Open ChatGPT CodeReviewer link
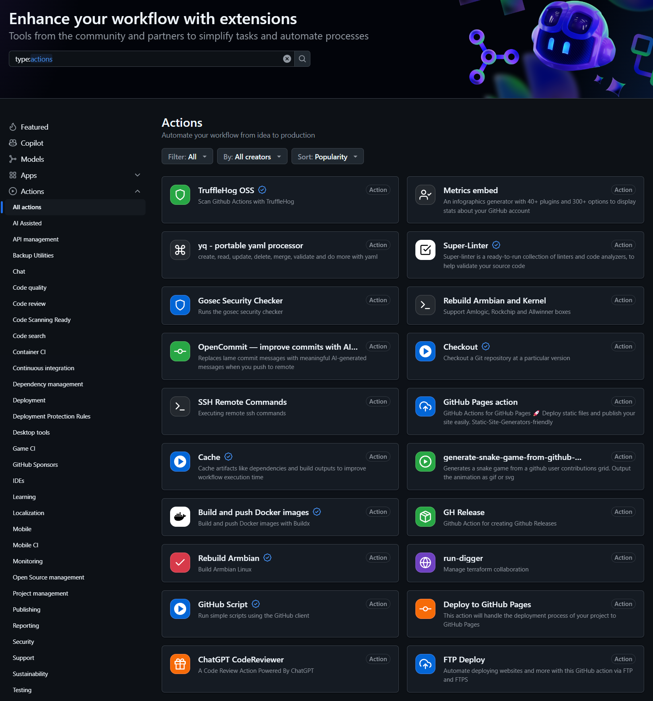The width and height of the screenshot is (653, 701). click(x=241, y=660)
